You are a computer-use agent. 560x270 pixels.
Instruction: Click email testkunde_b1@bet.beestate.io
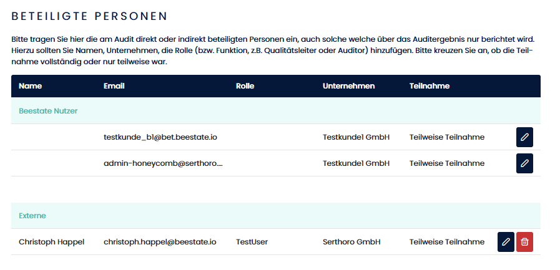[160, 137]
